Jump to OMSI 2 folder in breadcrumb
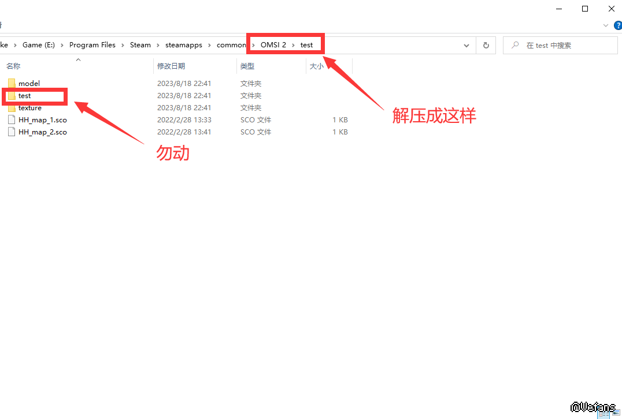This screenshot has width=622, height=419. (273, 45)
